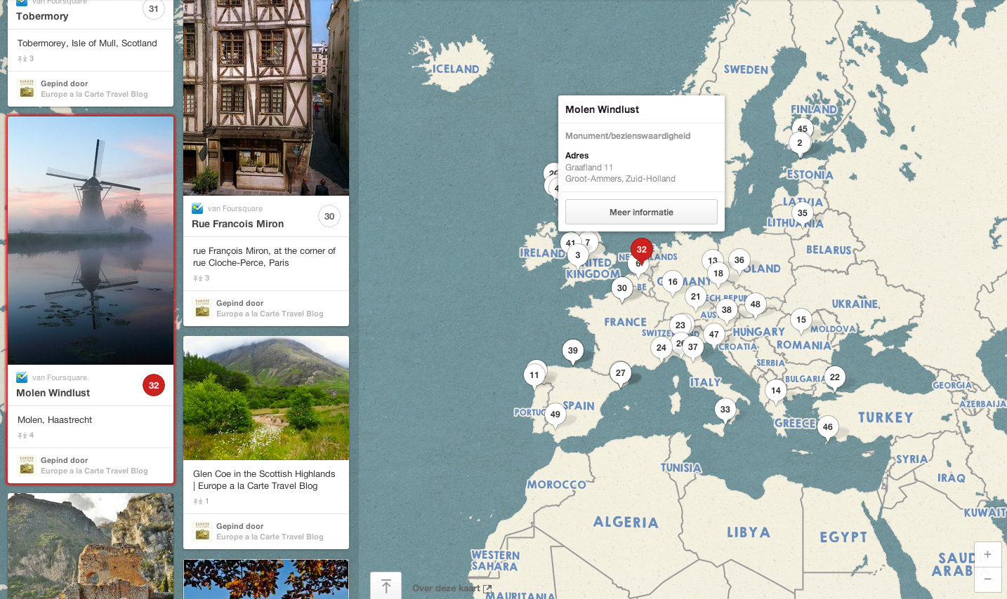Screen dimensions: 1007x599
Task: Select map pin 45 in Finland
Action: click(x=802, y=128)
